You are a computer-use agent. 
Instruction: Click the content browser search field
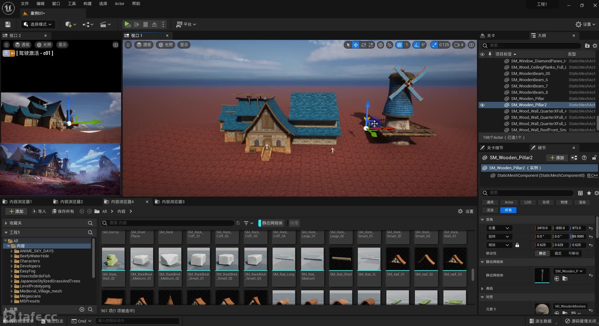(x=168, y=223)
